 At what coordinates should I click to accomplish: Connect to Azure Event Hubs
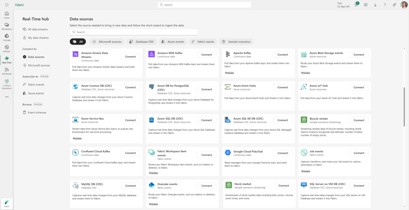(283, 87)
